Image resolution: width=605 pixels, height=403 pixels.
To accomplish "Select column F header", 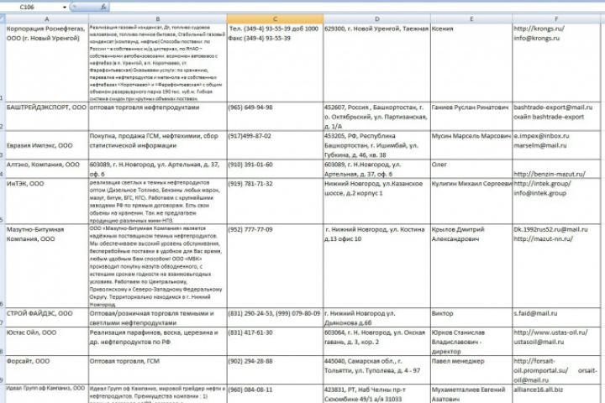I will (556, 19).
